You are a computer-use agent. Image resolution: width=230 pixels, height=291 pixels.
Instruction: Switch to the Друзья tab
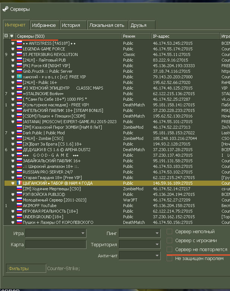click(142, 25)
